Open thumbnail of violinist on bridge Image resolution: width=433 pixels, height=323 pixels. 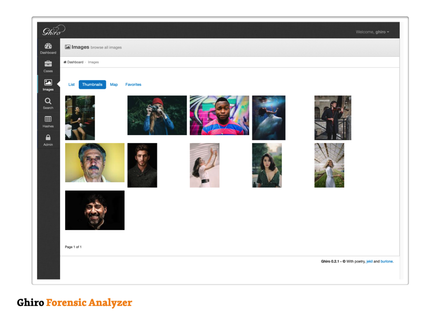(x=333, y=118)
